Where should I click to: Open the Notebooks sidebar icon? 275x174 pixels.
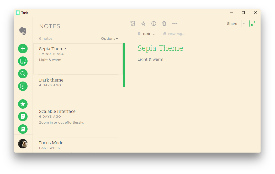[23, 129]
